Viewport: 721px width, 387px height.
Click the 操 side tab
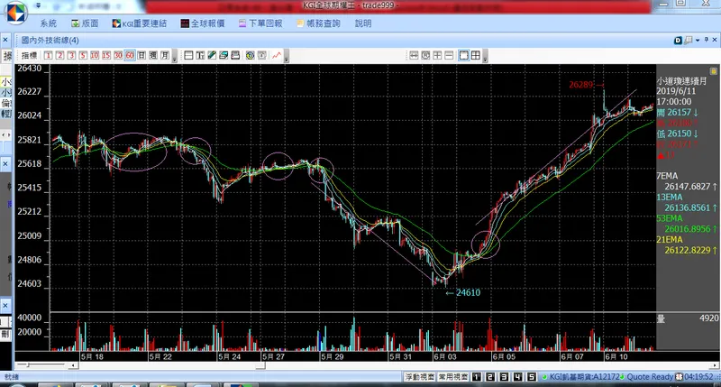point(7,56)
